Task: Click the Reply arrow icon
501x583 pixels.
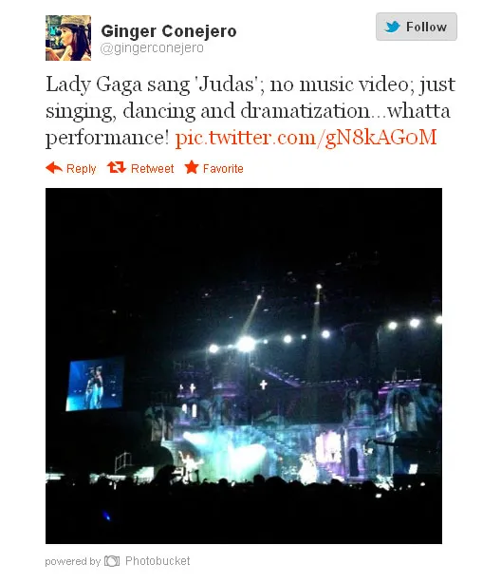Action: tap(54, 168)
